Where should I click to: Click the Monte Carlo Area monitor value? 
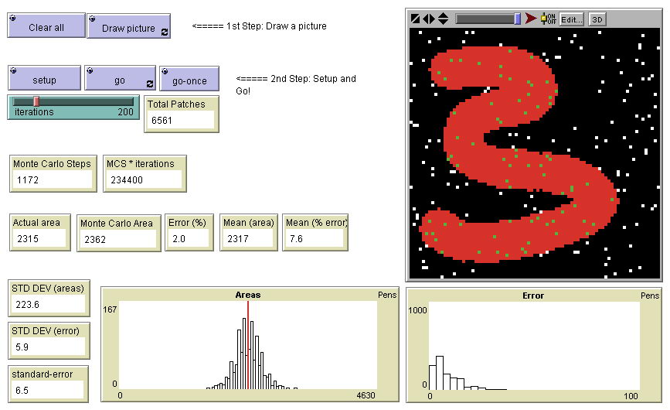[x=119, y=240]
